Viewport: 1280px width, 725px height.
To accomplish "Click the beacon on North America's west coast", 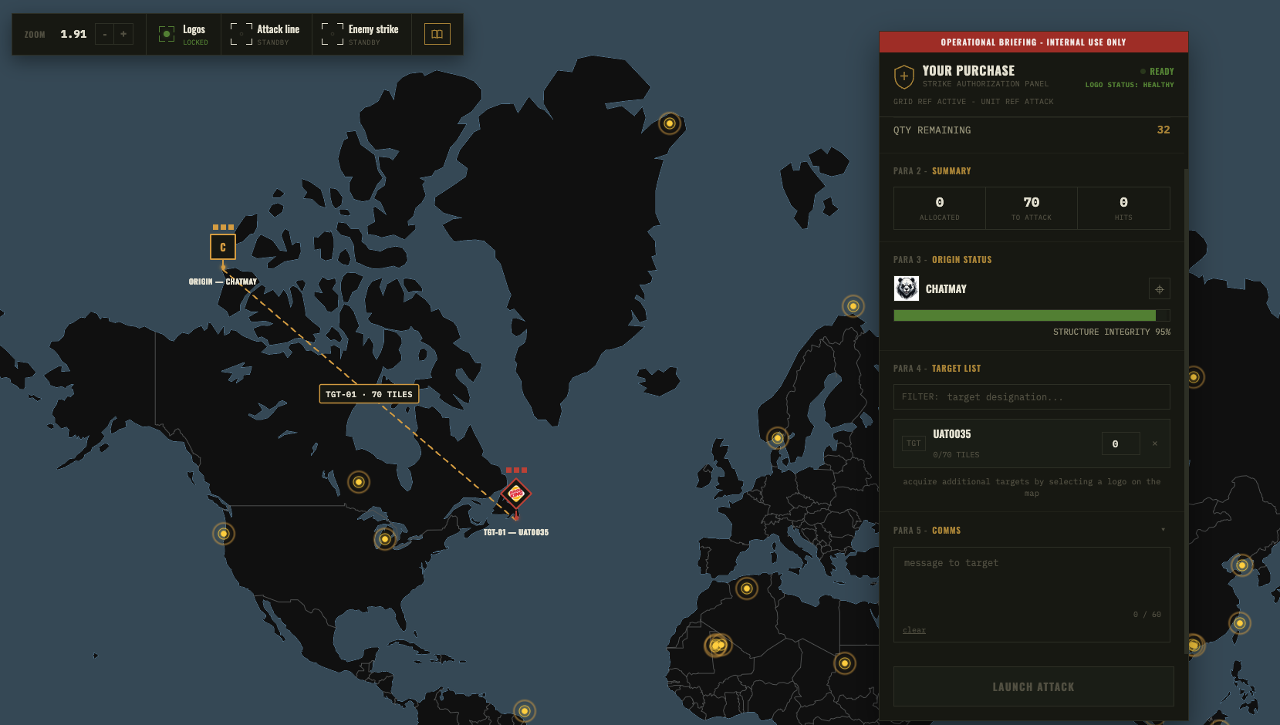I will (x=224, y=534).
